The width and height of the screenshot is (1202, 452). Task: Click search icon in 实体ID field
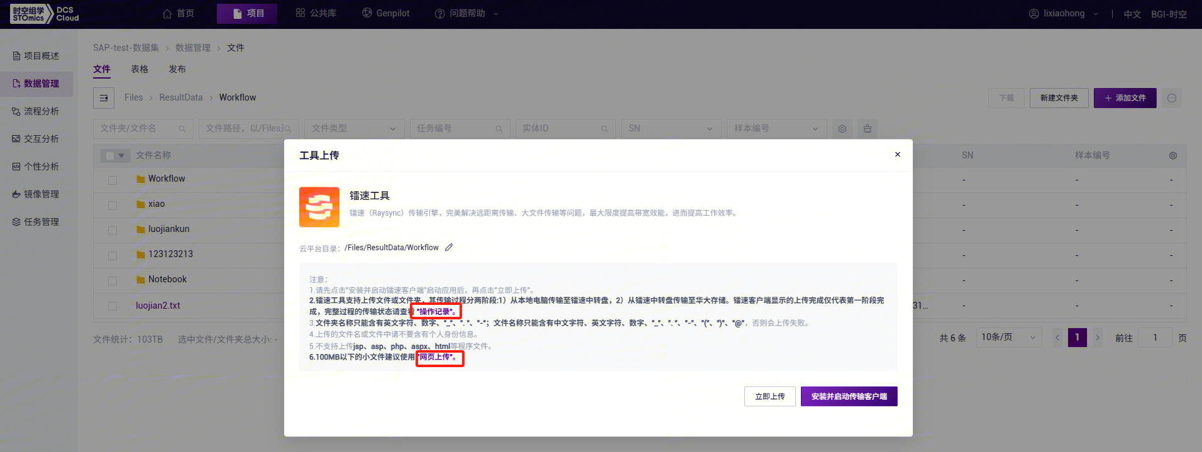tap(604, 128)
